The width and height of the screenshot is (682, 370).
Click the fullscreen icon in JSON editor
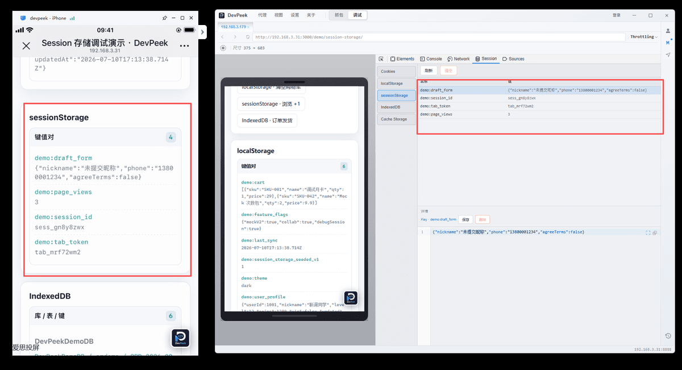pos(648,232)
